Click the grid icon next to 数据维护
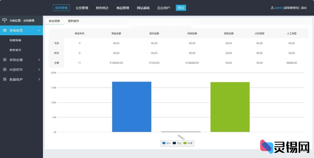 (x=5, y=79)
